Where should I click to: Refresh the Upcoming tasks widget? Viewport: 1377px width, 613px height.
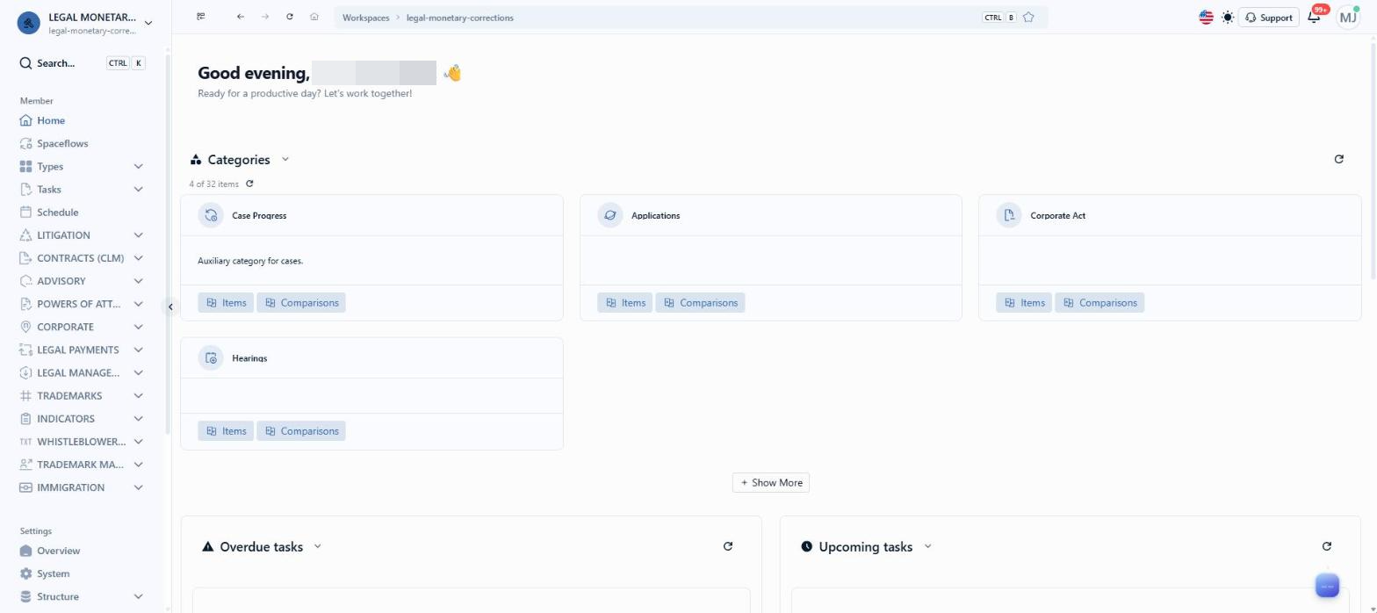click(x=1326, y=546)
